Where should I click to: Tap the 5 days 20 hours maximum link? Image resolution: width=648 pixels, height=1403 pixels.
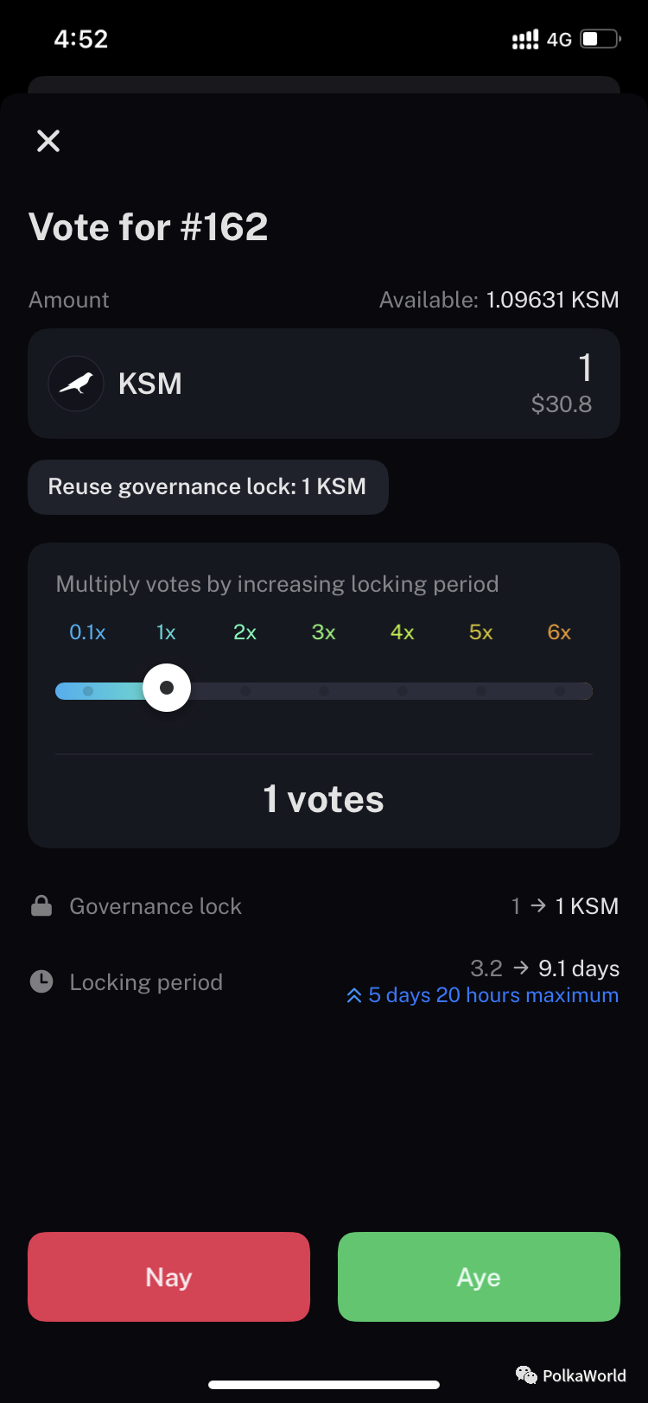click(x=492, y=995)
